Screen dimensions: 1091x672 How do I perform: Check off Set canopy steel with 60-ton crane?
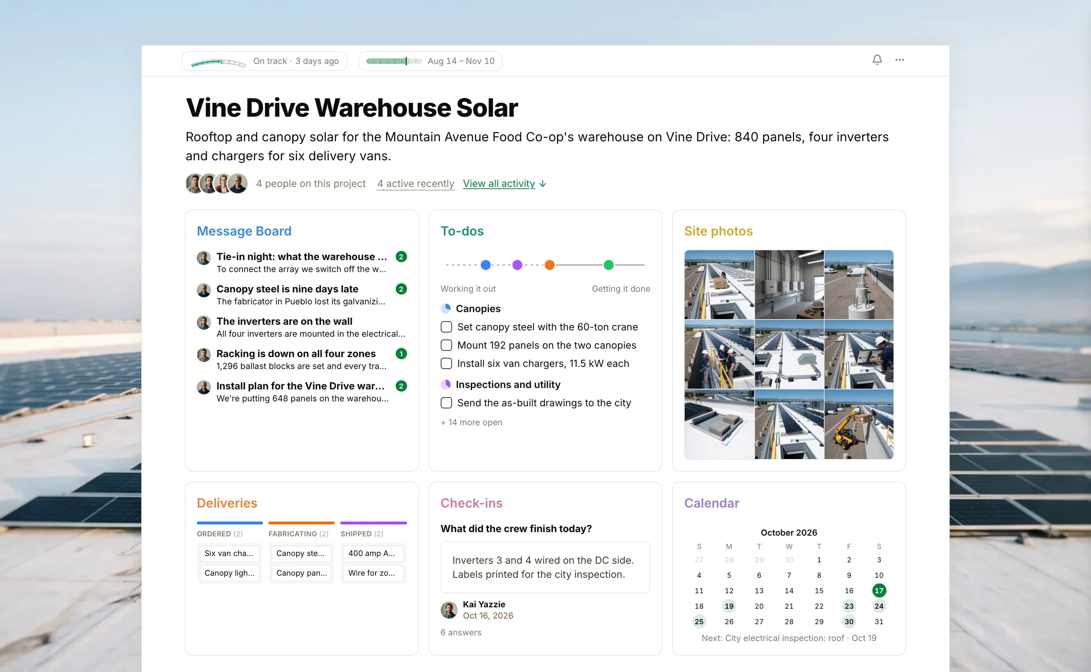pos(446,327)
